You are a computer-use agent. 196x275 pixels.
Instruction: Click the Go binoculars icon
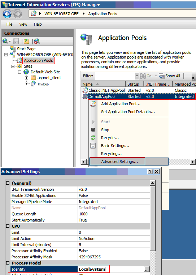pyautogui.click(x=143, y=76)
